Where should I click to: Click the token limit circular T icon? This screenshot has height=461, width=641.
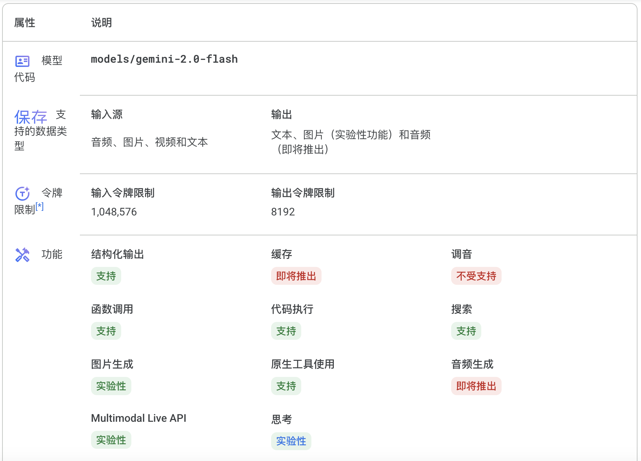coord(22,193)
